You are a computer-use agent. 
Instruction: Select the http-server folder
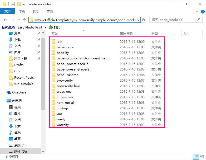[65, 97]
